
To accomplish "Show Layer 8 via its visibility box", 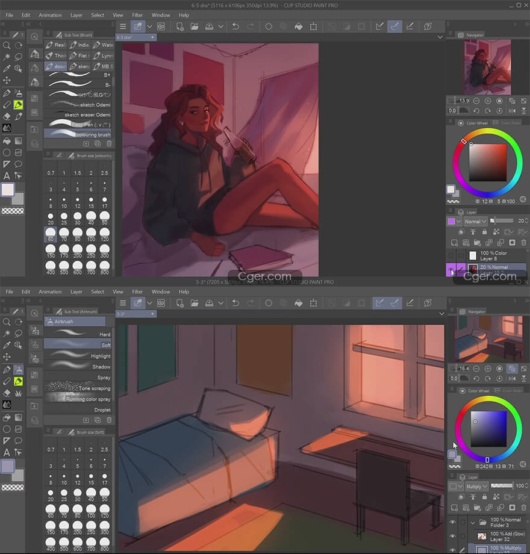I will [x=451, y=255].
